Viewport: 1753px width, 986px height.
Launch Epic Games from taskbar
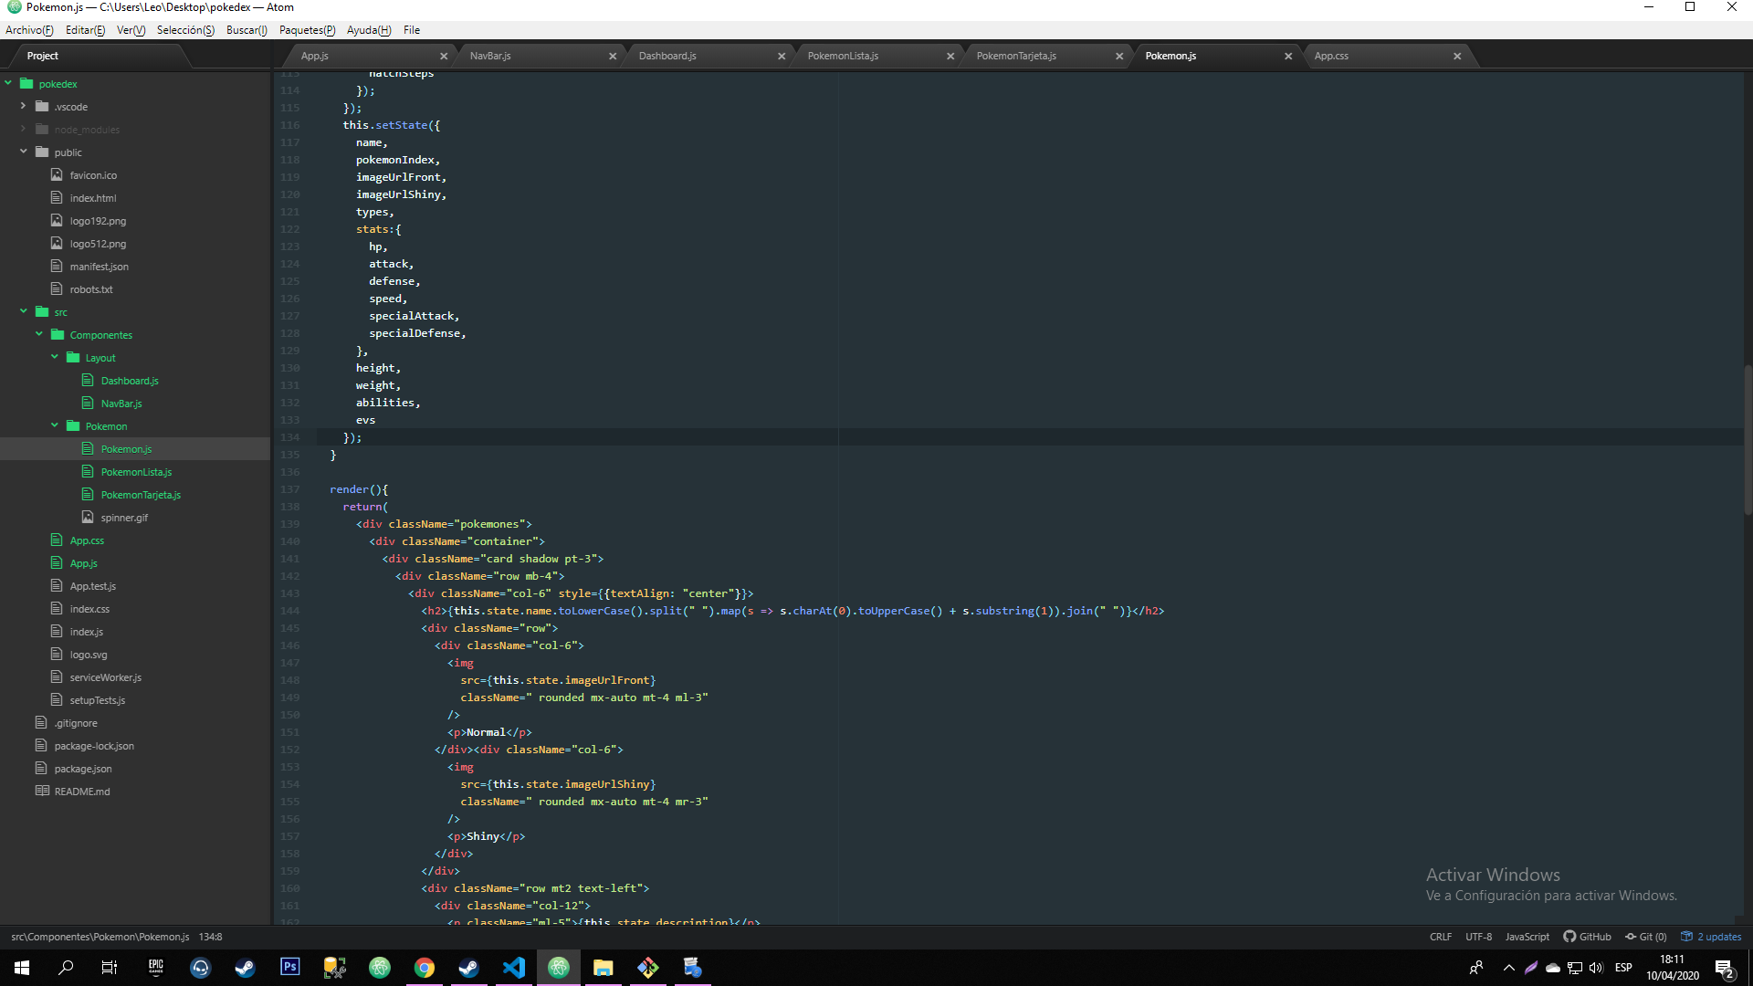tap(155, 967)
